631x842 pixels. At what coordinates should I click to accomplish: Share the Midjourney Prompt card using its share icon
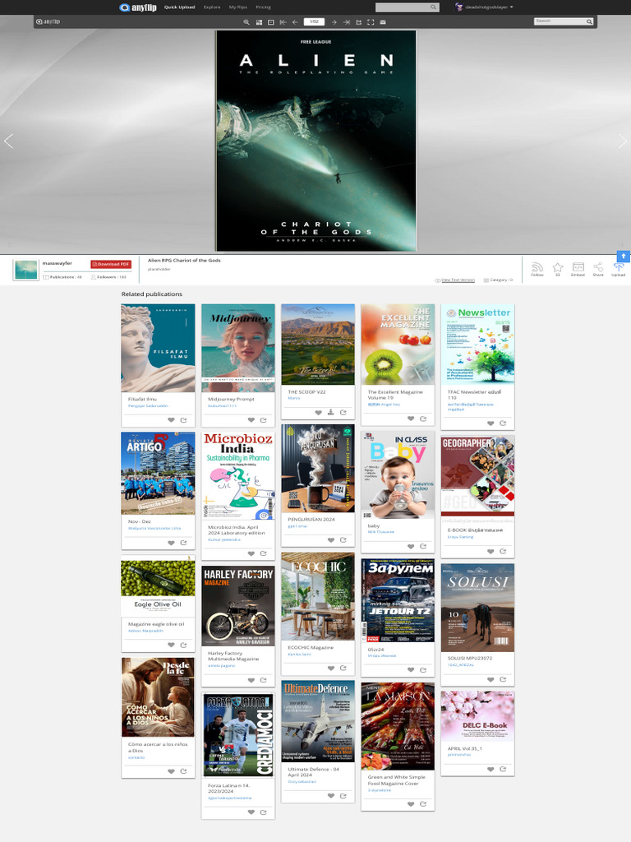coord(264,420)
